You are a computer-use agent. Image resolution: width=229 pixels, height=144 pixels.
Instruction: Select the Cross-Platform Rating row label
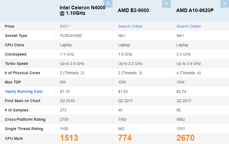point(25,119)
